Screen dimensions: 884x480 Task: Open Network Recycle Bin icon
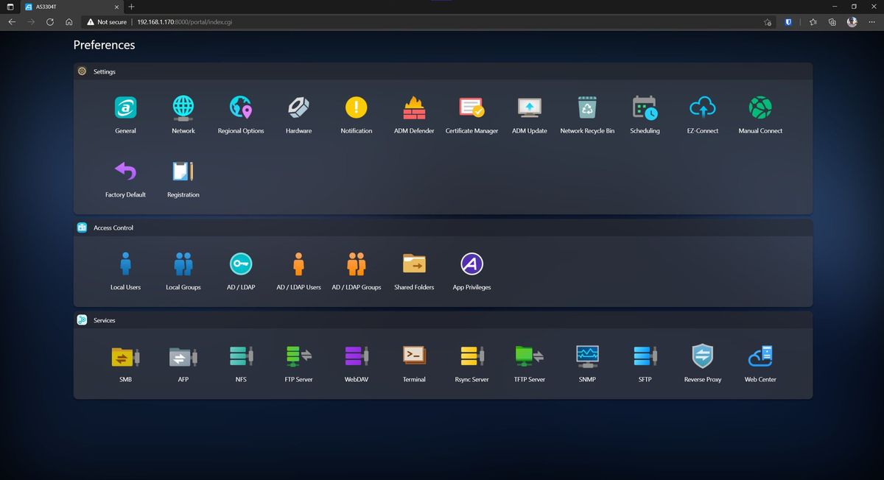[x=587, y=107]
